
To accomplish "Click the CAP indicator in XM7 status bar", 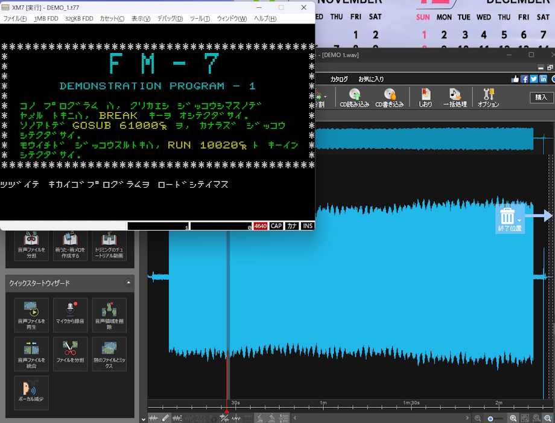I will [x=276, y=226].
